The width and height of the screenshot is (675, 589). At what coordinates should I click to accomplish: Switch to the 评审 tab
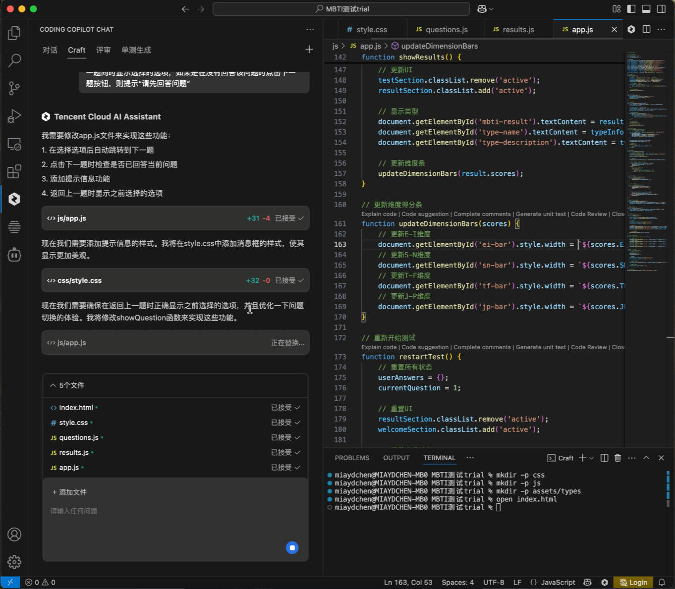coord(104,50)
